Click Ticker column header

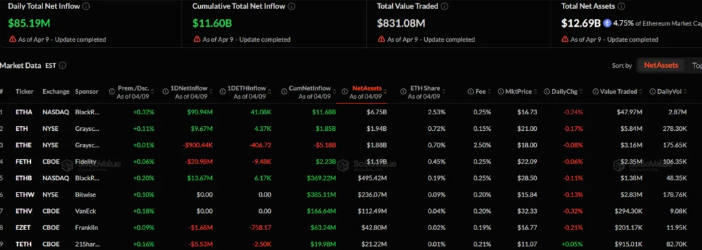point(25,92)
